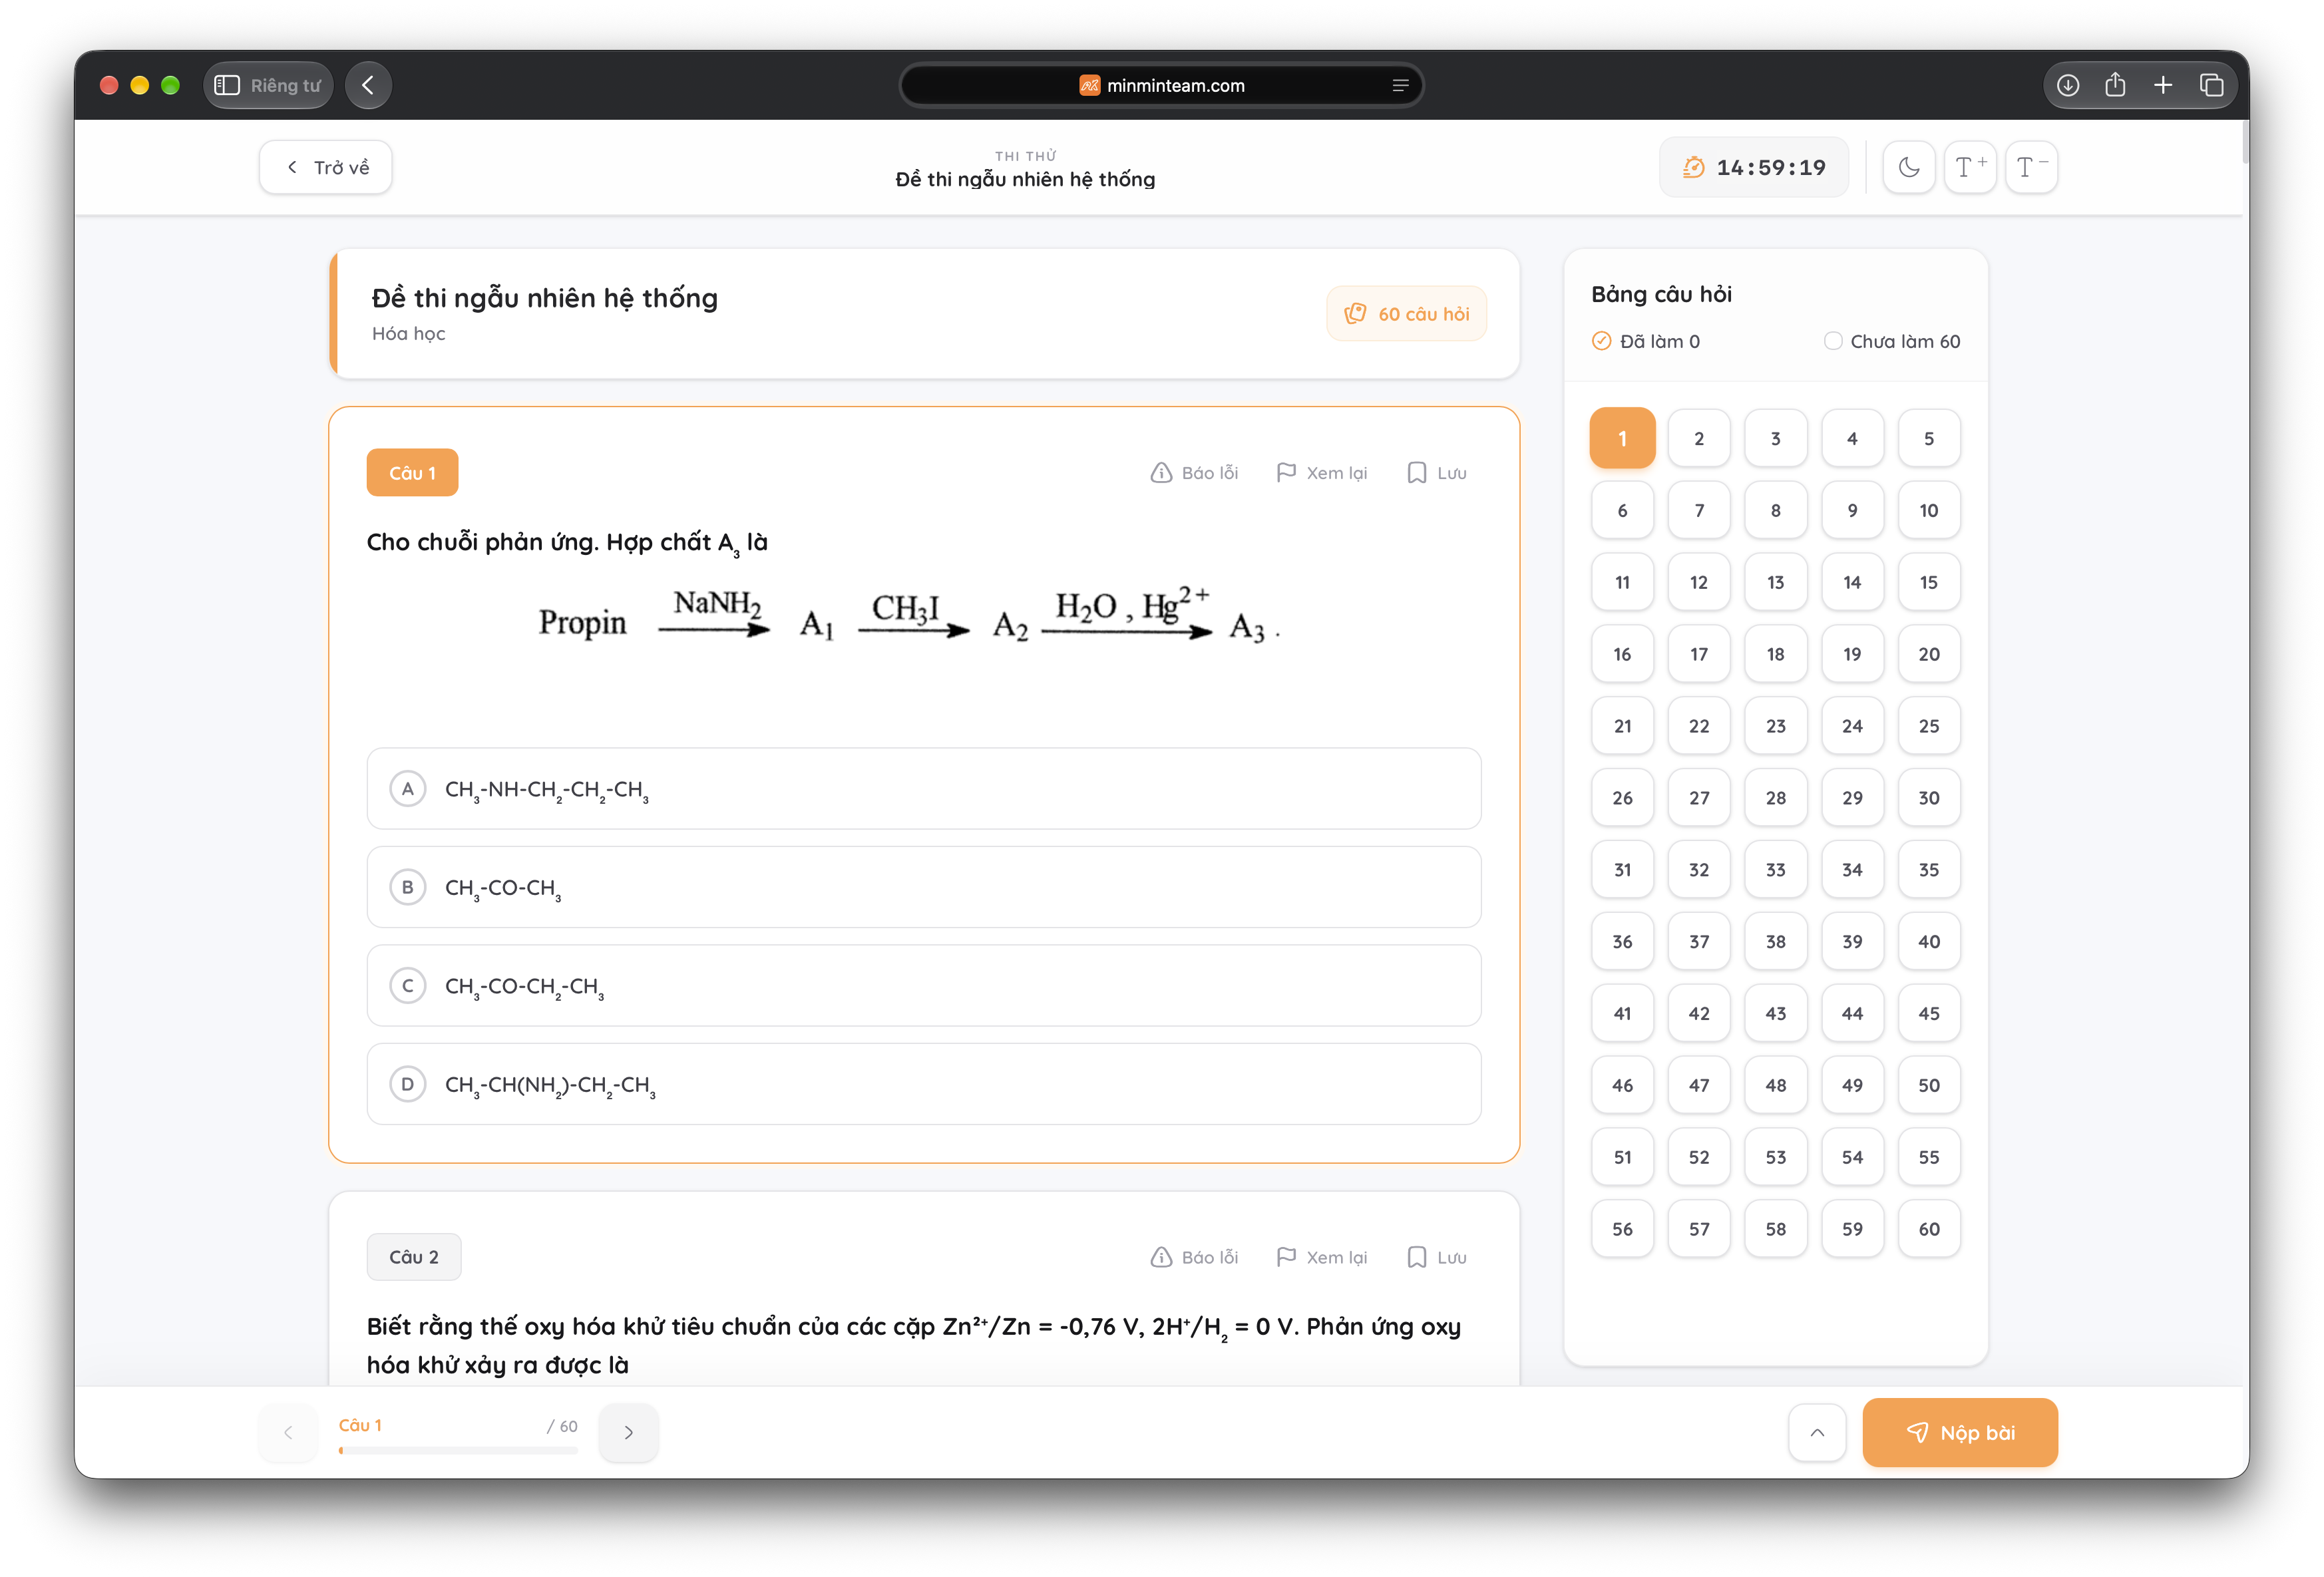Select answer B CH3-CO-CH3
Screen dimensions: 2324x1577
[923, 887]
